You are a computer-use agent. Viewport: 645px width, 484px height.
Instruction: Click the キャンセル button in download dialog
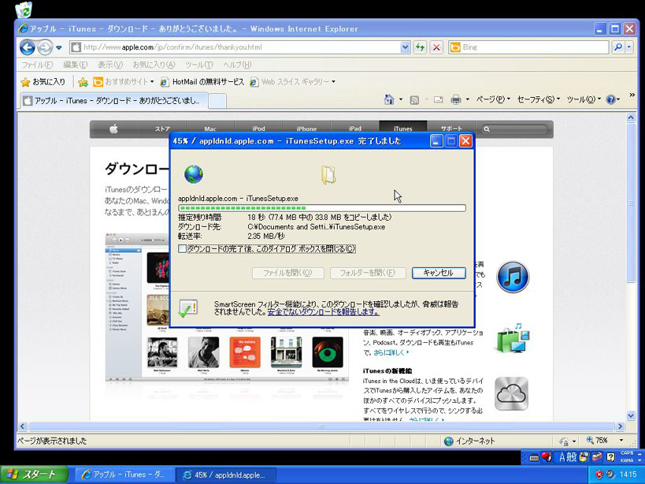pyautogui.click(x=439, y=273)
